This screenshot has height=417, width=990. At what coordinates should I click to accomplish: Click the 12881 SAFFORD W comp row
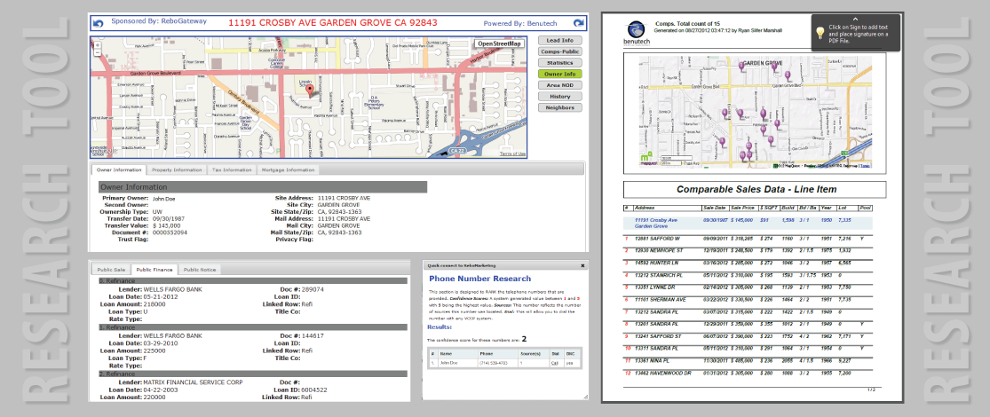pyautogui.click(x=749, y=239)
